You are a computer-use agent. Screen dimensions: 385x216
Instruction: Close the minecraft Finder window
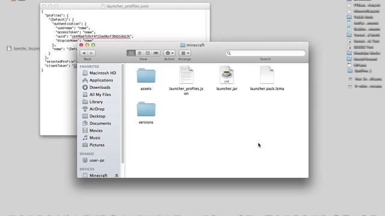(81, 45)
